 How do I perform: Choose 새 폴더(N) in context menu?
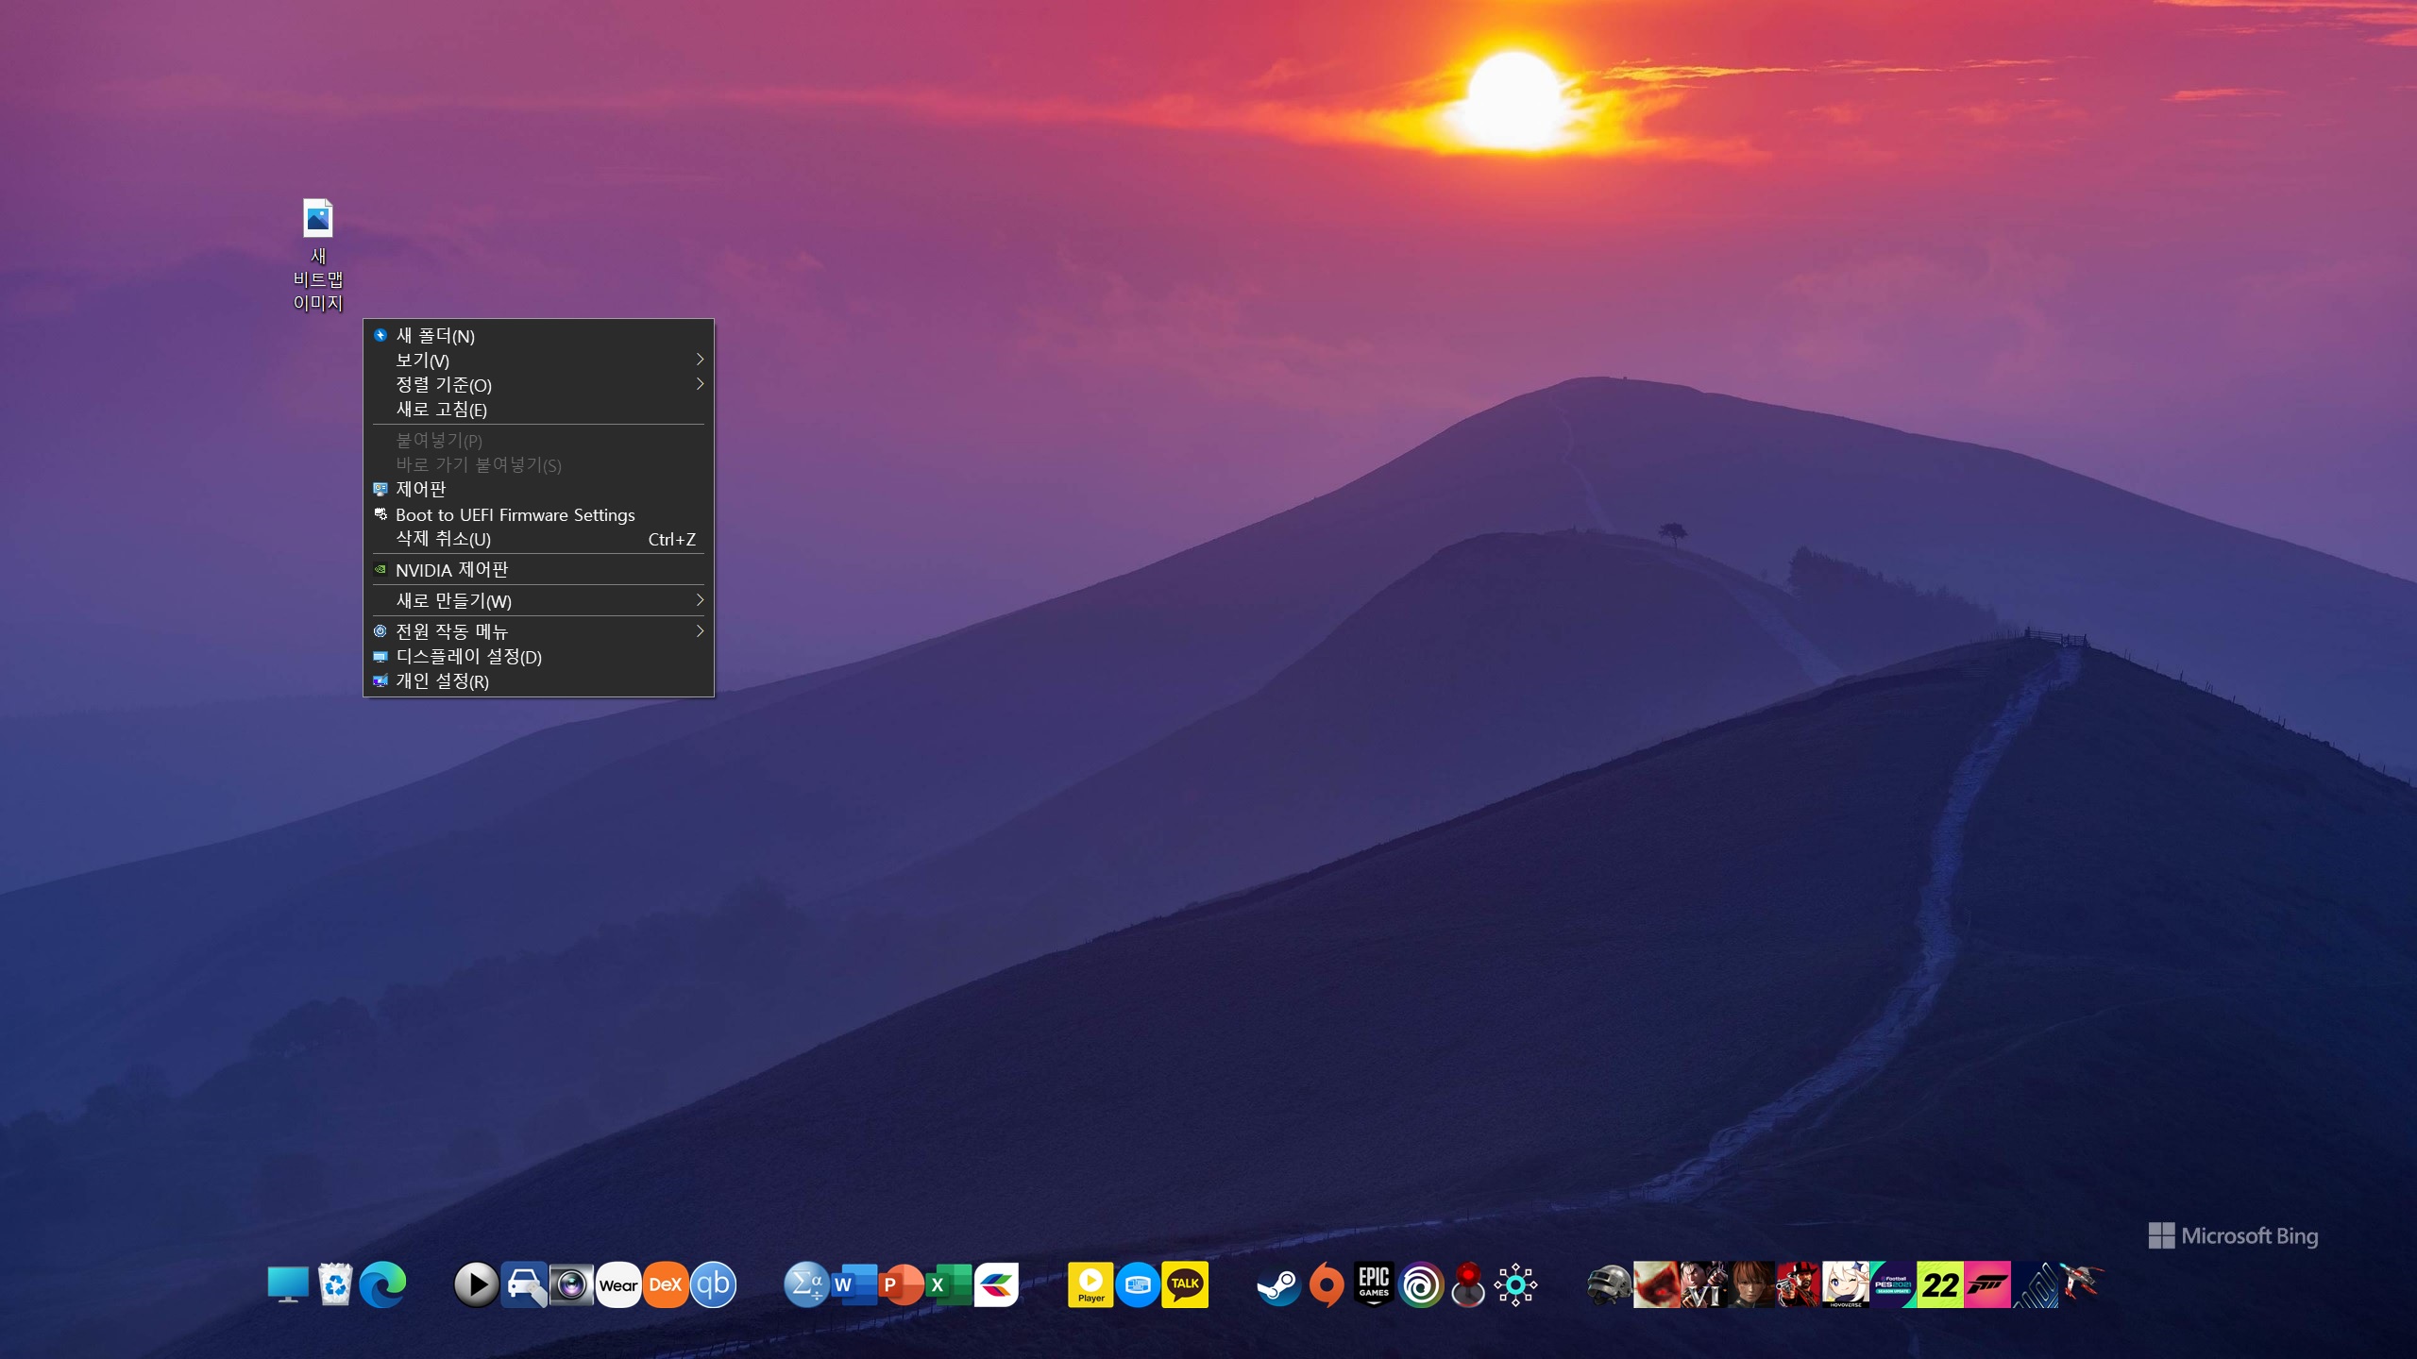coord(538,336)
